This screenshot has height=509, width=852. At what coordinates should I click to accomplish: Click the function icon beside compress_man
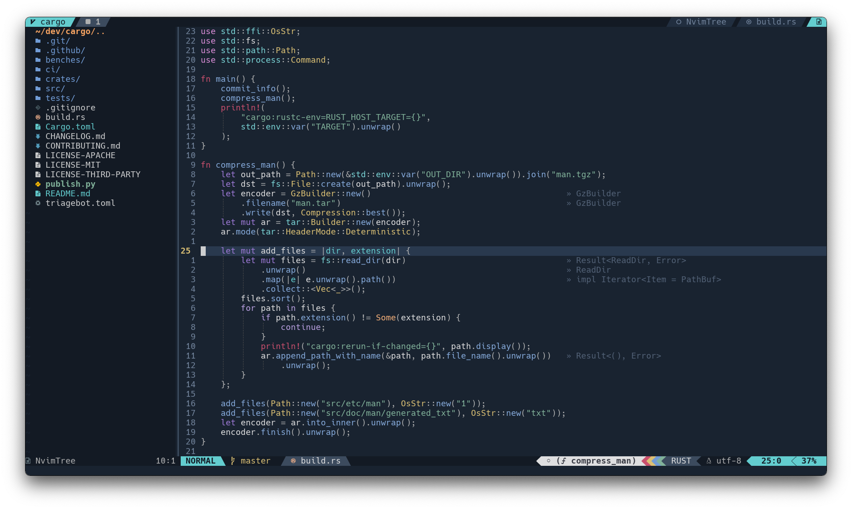(563, 460)
